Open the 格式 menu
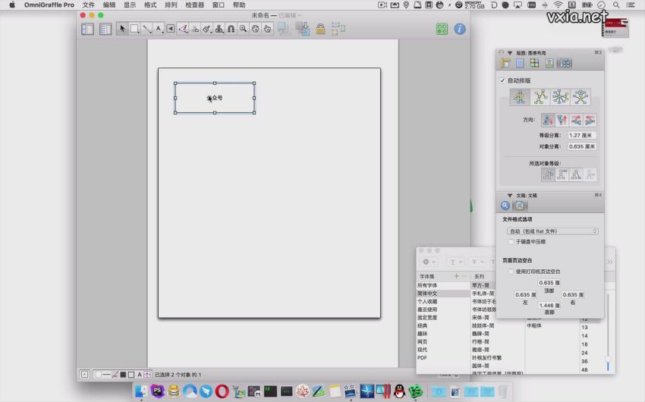Viewport: 645px width, 402px height. click(x=150, y=5)
